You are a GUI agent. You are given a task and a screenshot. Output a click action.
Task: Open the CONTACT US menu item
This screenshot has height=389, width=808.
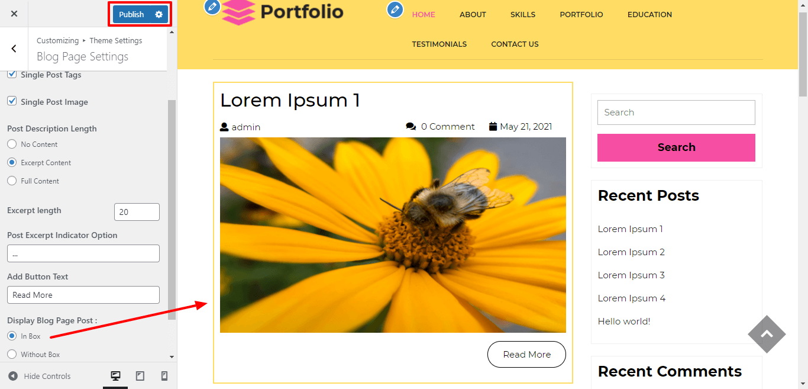coord(515,44)
